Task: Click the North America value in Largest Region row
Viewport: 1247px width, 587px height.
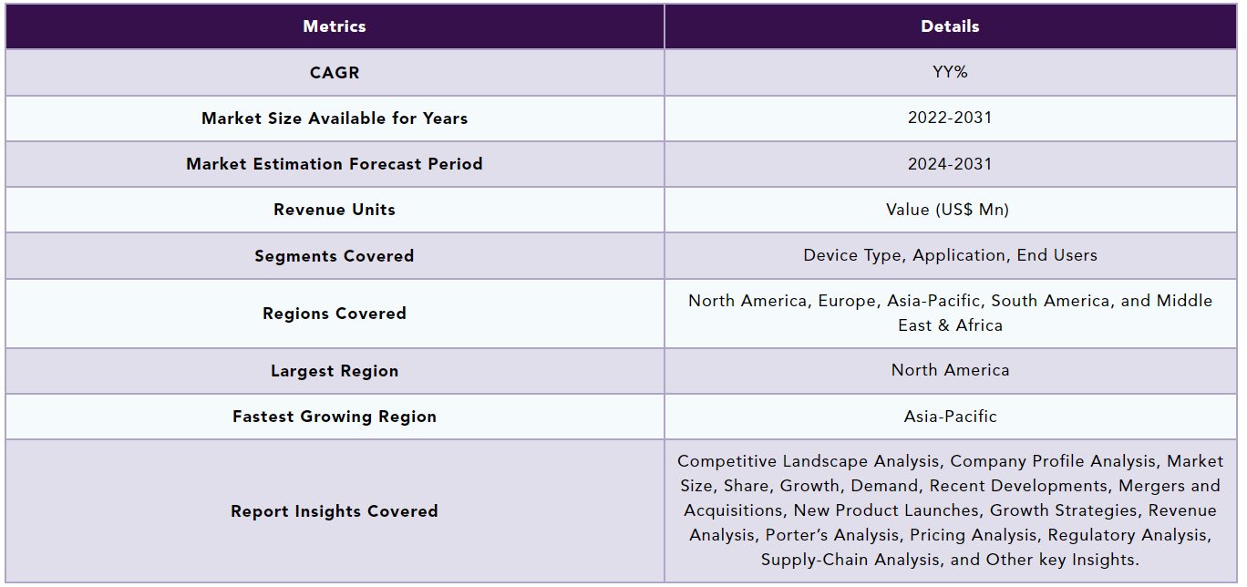Action: coord(950,370)
